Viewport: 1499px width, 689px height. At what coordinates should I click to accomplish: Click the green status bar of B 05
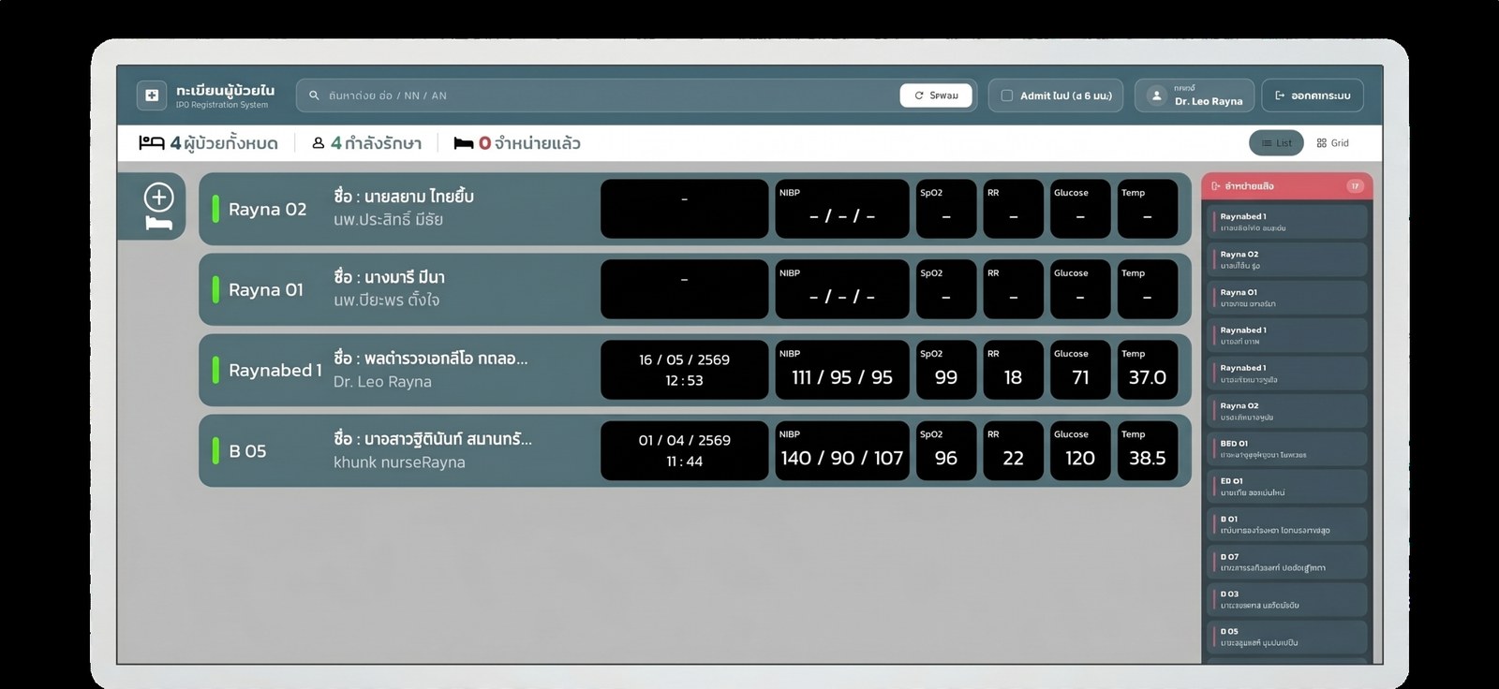pyautogui.click(x=215, y=450)
